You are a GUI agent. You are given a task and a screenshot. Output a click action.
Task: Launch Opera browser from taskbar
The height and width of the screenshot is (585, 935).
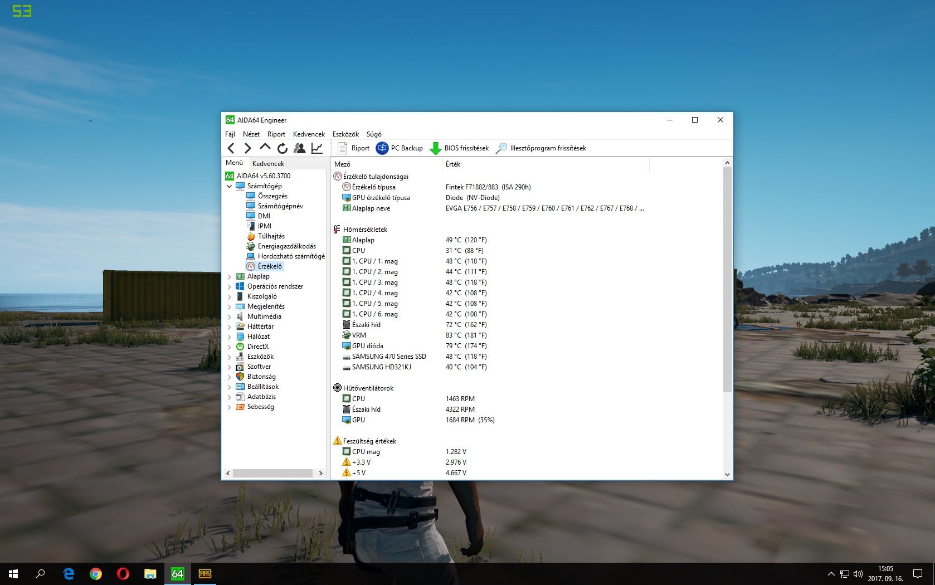click(123, 574)
